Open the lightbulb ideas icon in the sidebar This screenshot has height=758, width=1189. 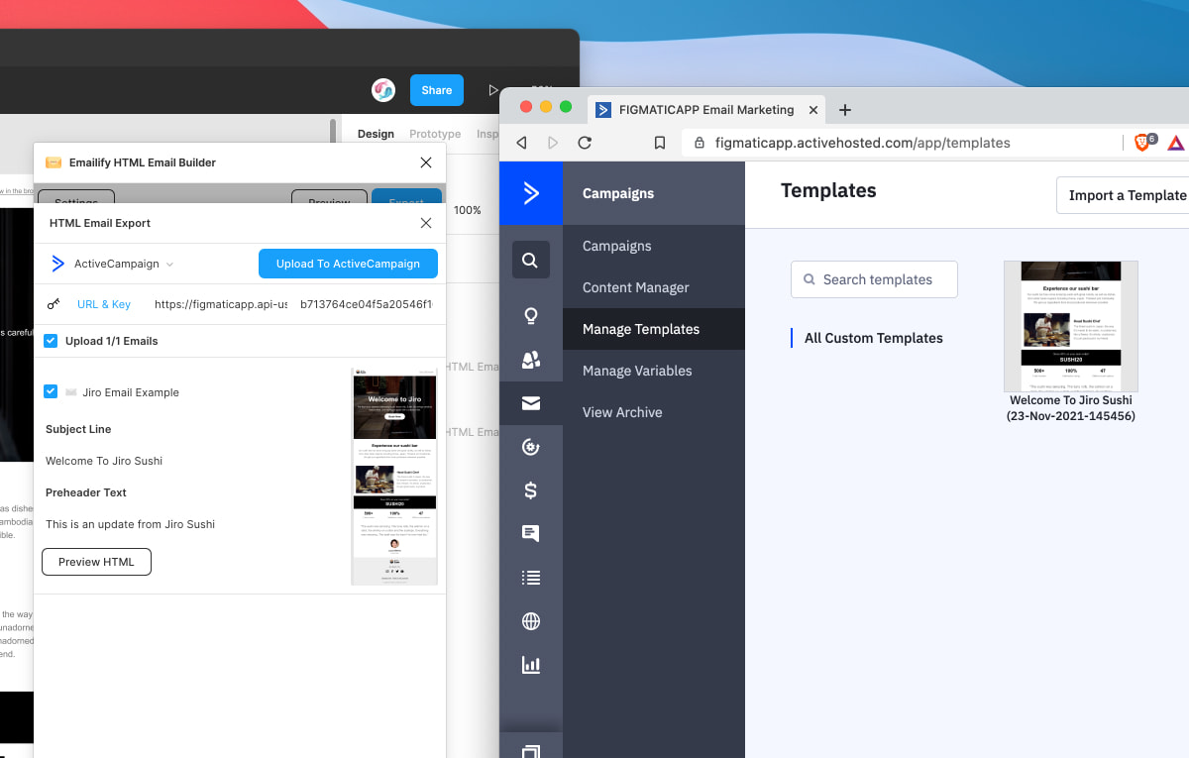click(531, 317)
